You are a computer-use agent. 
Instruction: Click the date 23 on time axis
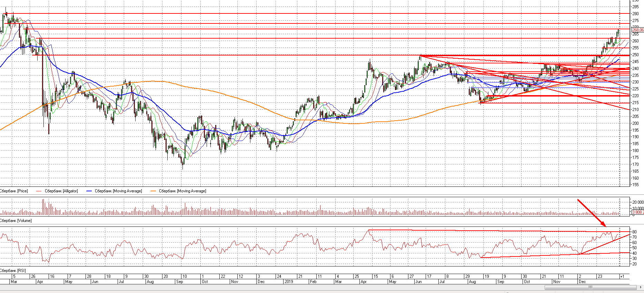[x=600, y=276]
